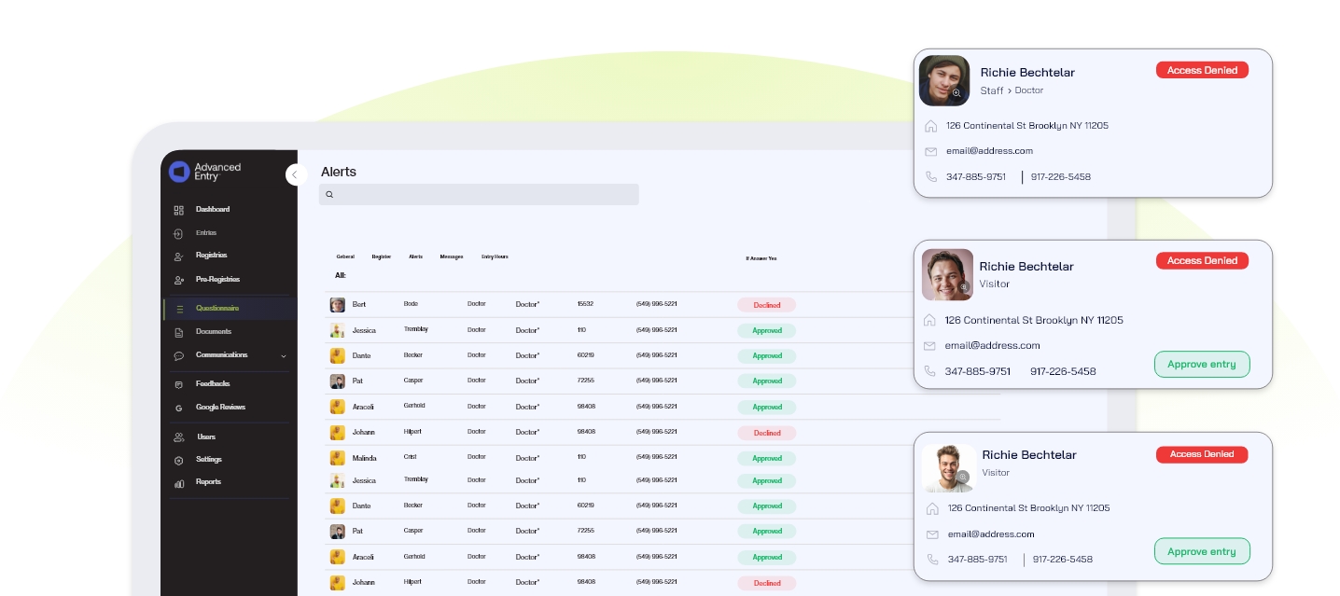Click the Reports bar chart icon
This screenshot has width=1340, height=596.
[179, 482]
